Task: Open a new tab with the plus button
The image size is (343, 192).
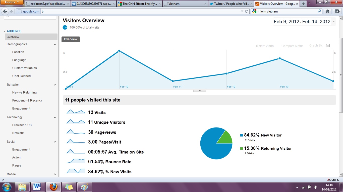Action: [303, 4]
